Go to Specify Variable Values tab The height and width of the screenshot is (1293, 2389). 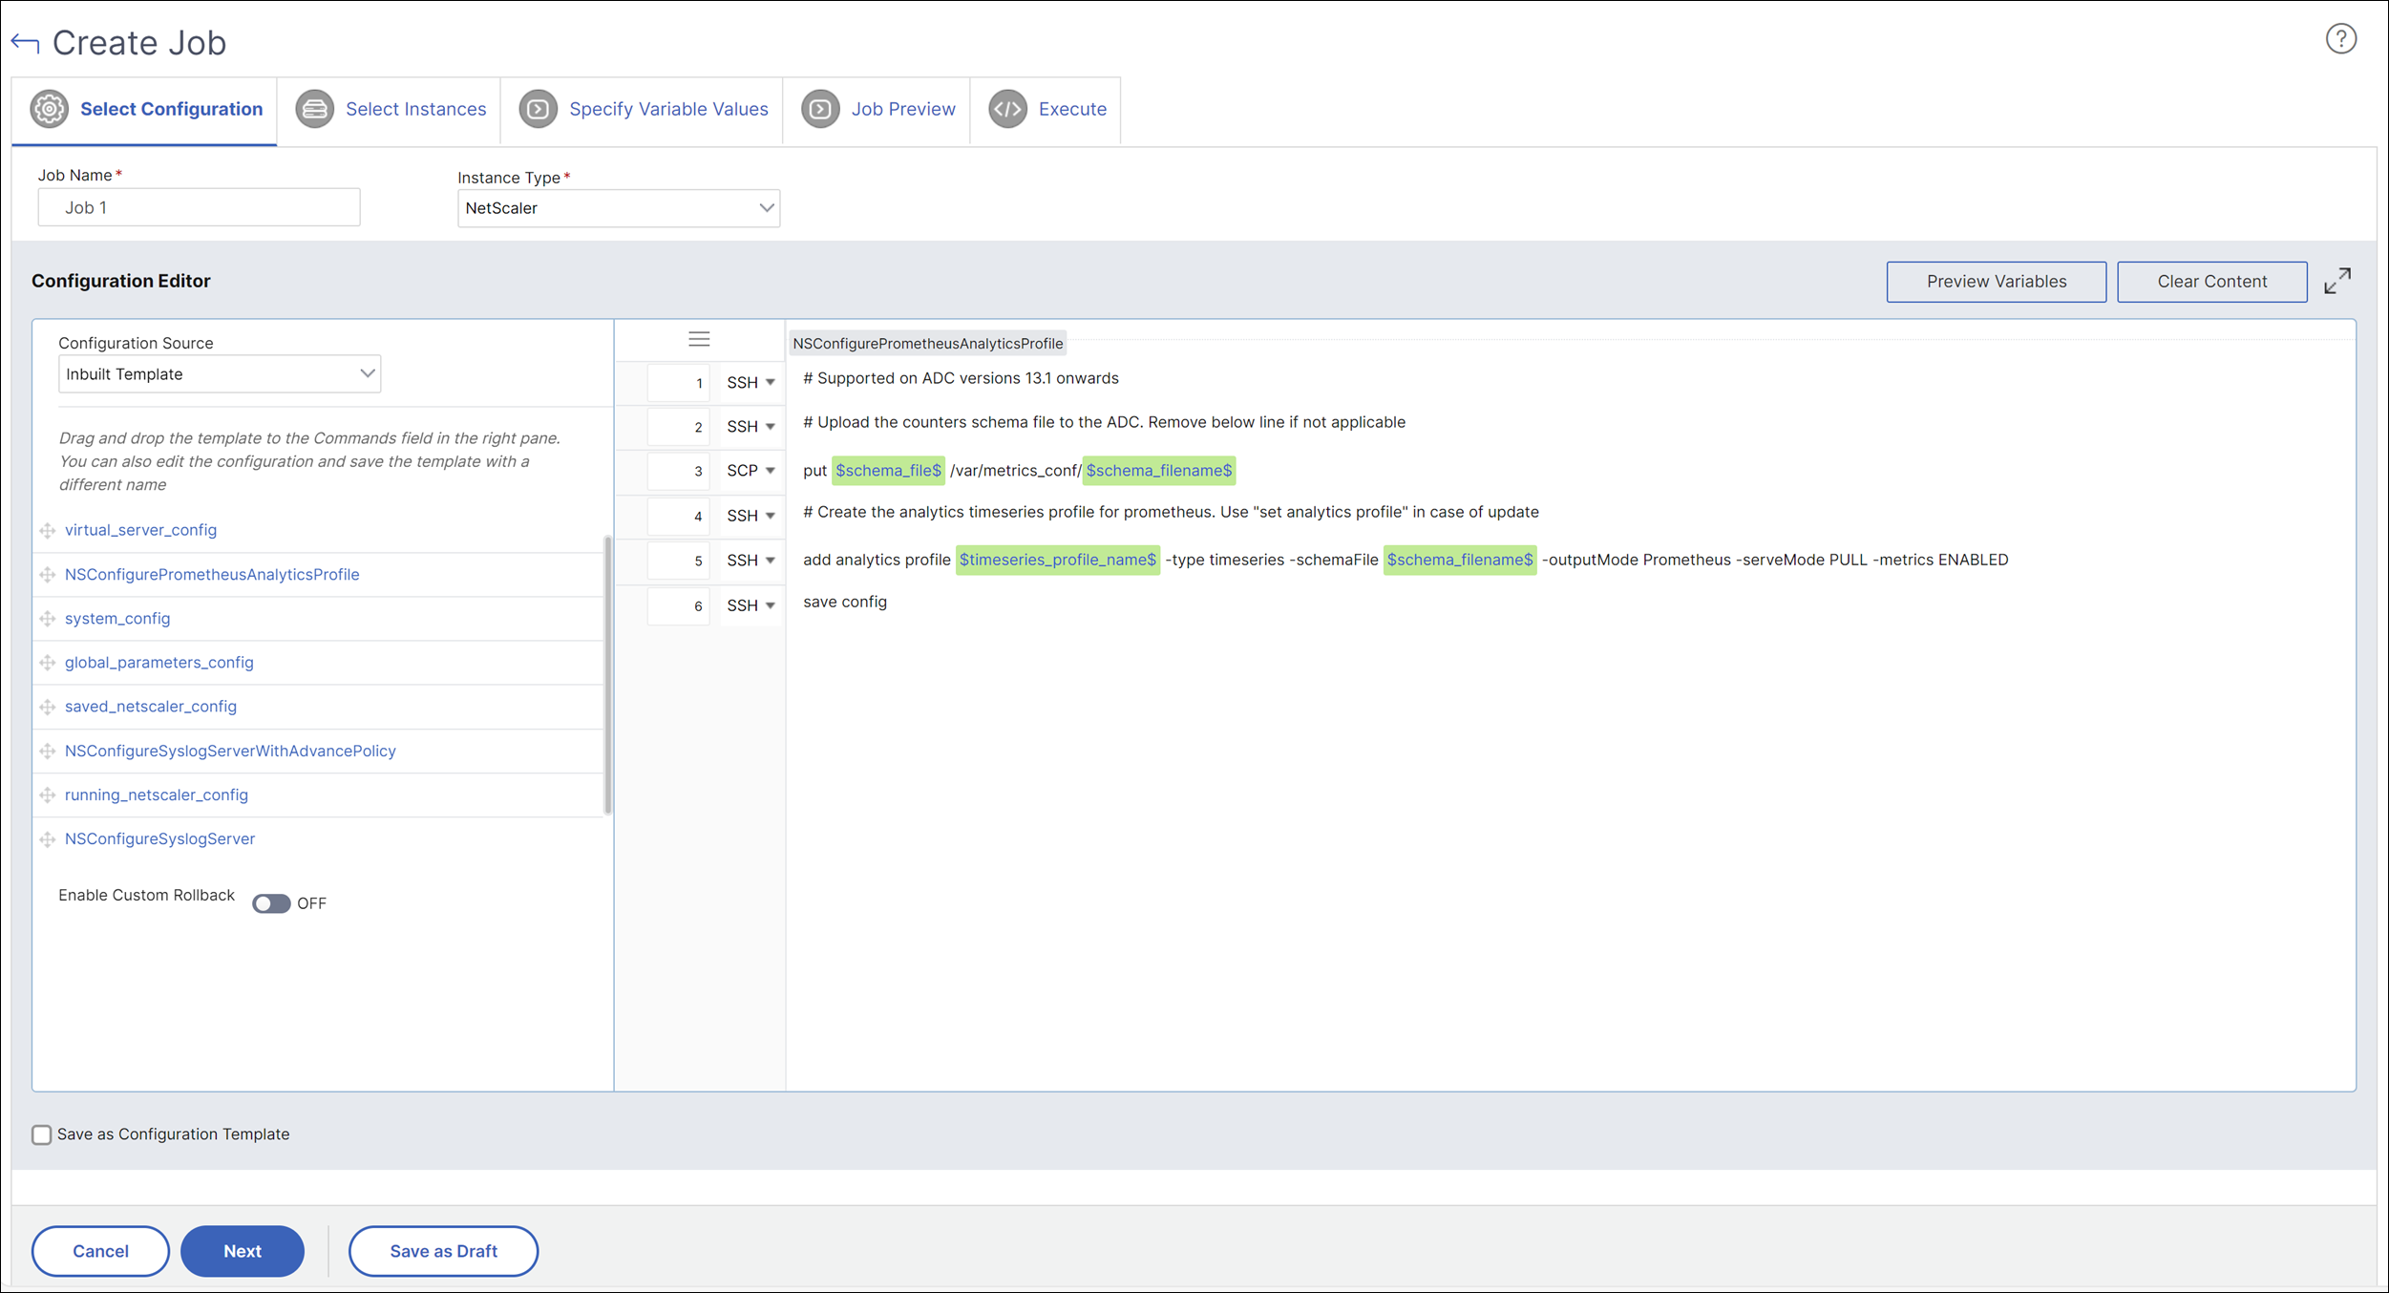643,110
